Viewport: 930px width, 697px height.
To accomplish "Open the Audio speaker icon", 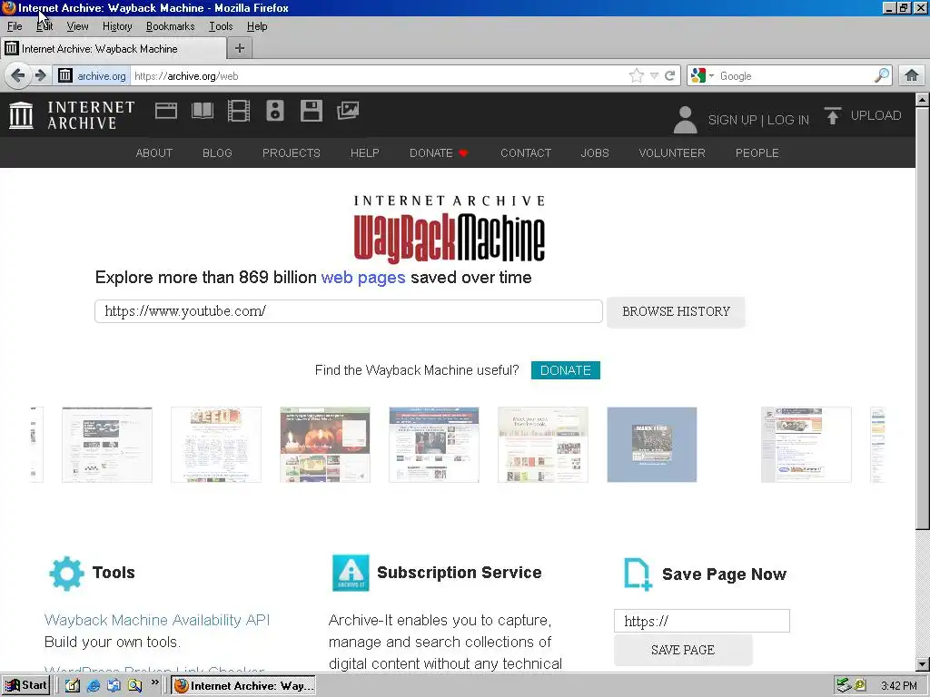I will [x=274, y=111].
